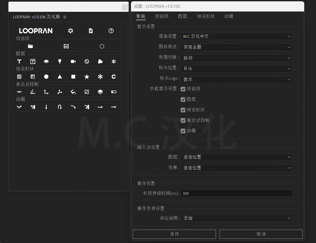Open the 评论说明 dropdown

236,218
